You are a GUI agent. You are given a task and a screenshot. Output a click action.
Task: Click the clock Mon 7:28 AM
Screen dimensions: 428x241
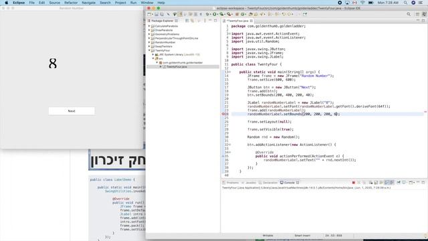388,3
